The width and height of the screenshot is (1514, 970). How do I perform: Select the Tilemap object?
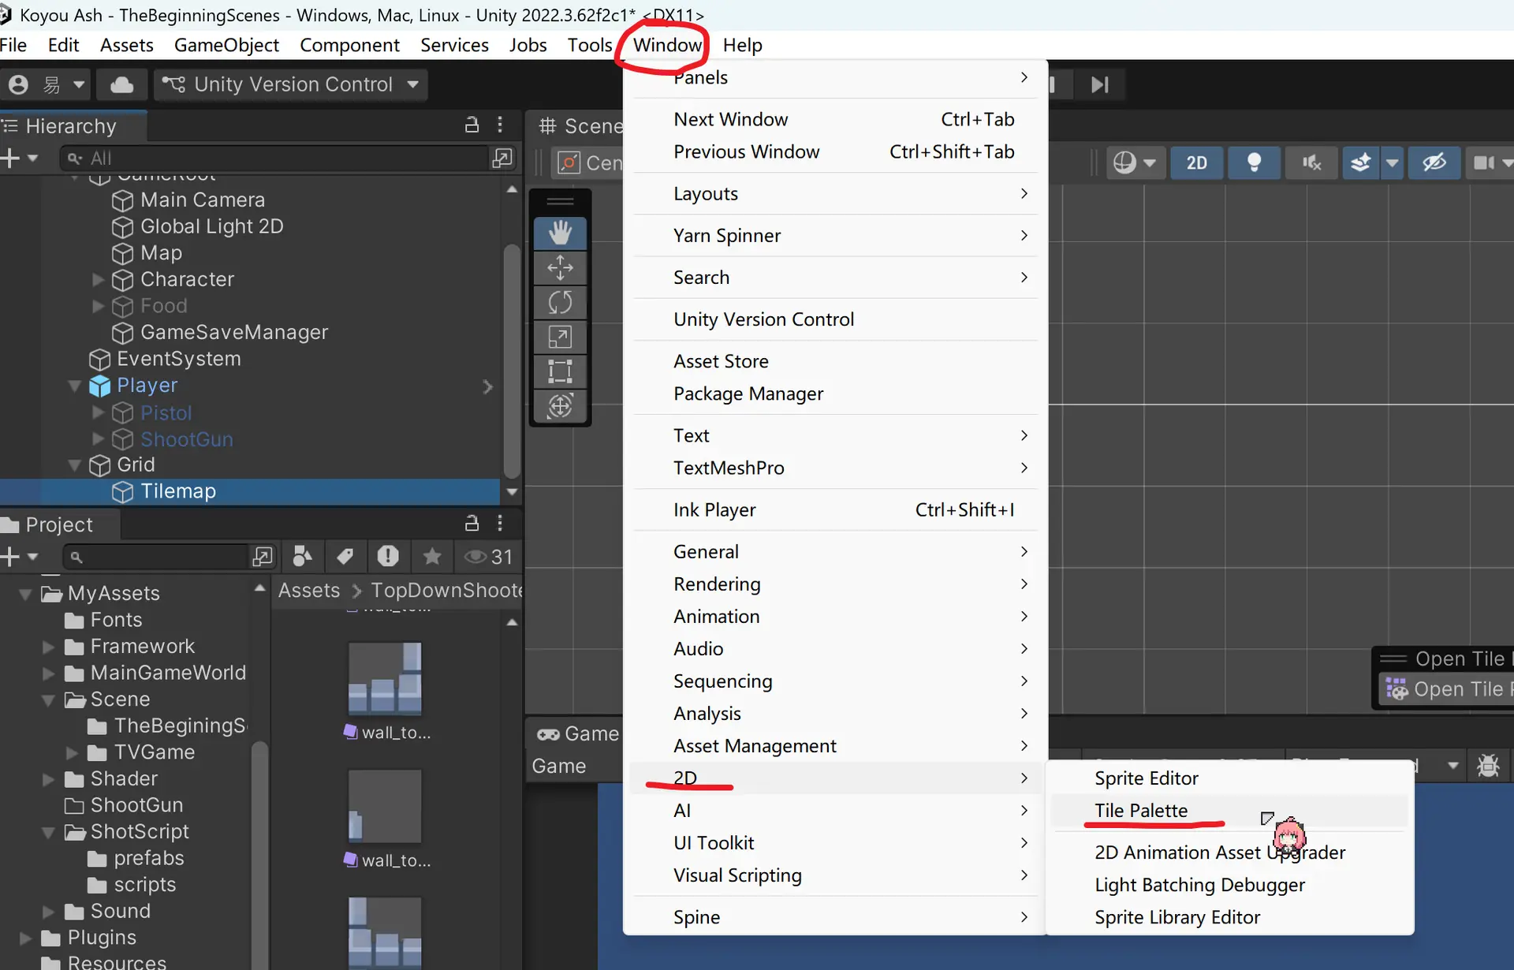[249, 491]
